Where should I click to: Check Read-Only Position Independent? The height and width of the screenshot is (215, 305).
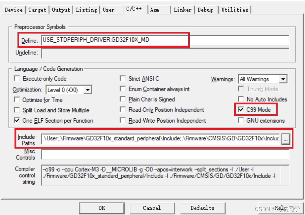(123, 110)
